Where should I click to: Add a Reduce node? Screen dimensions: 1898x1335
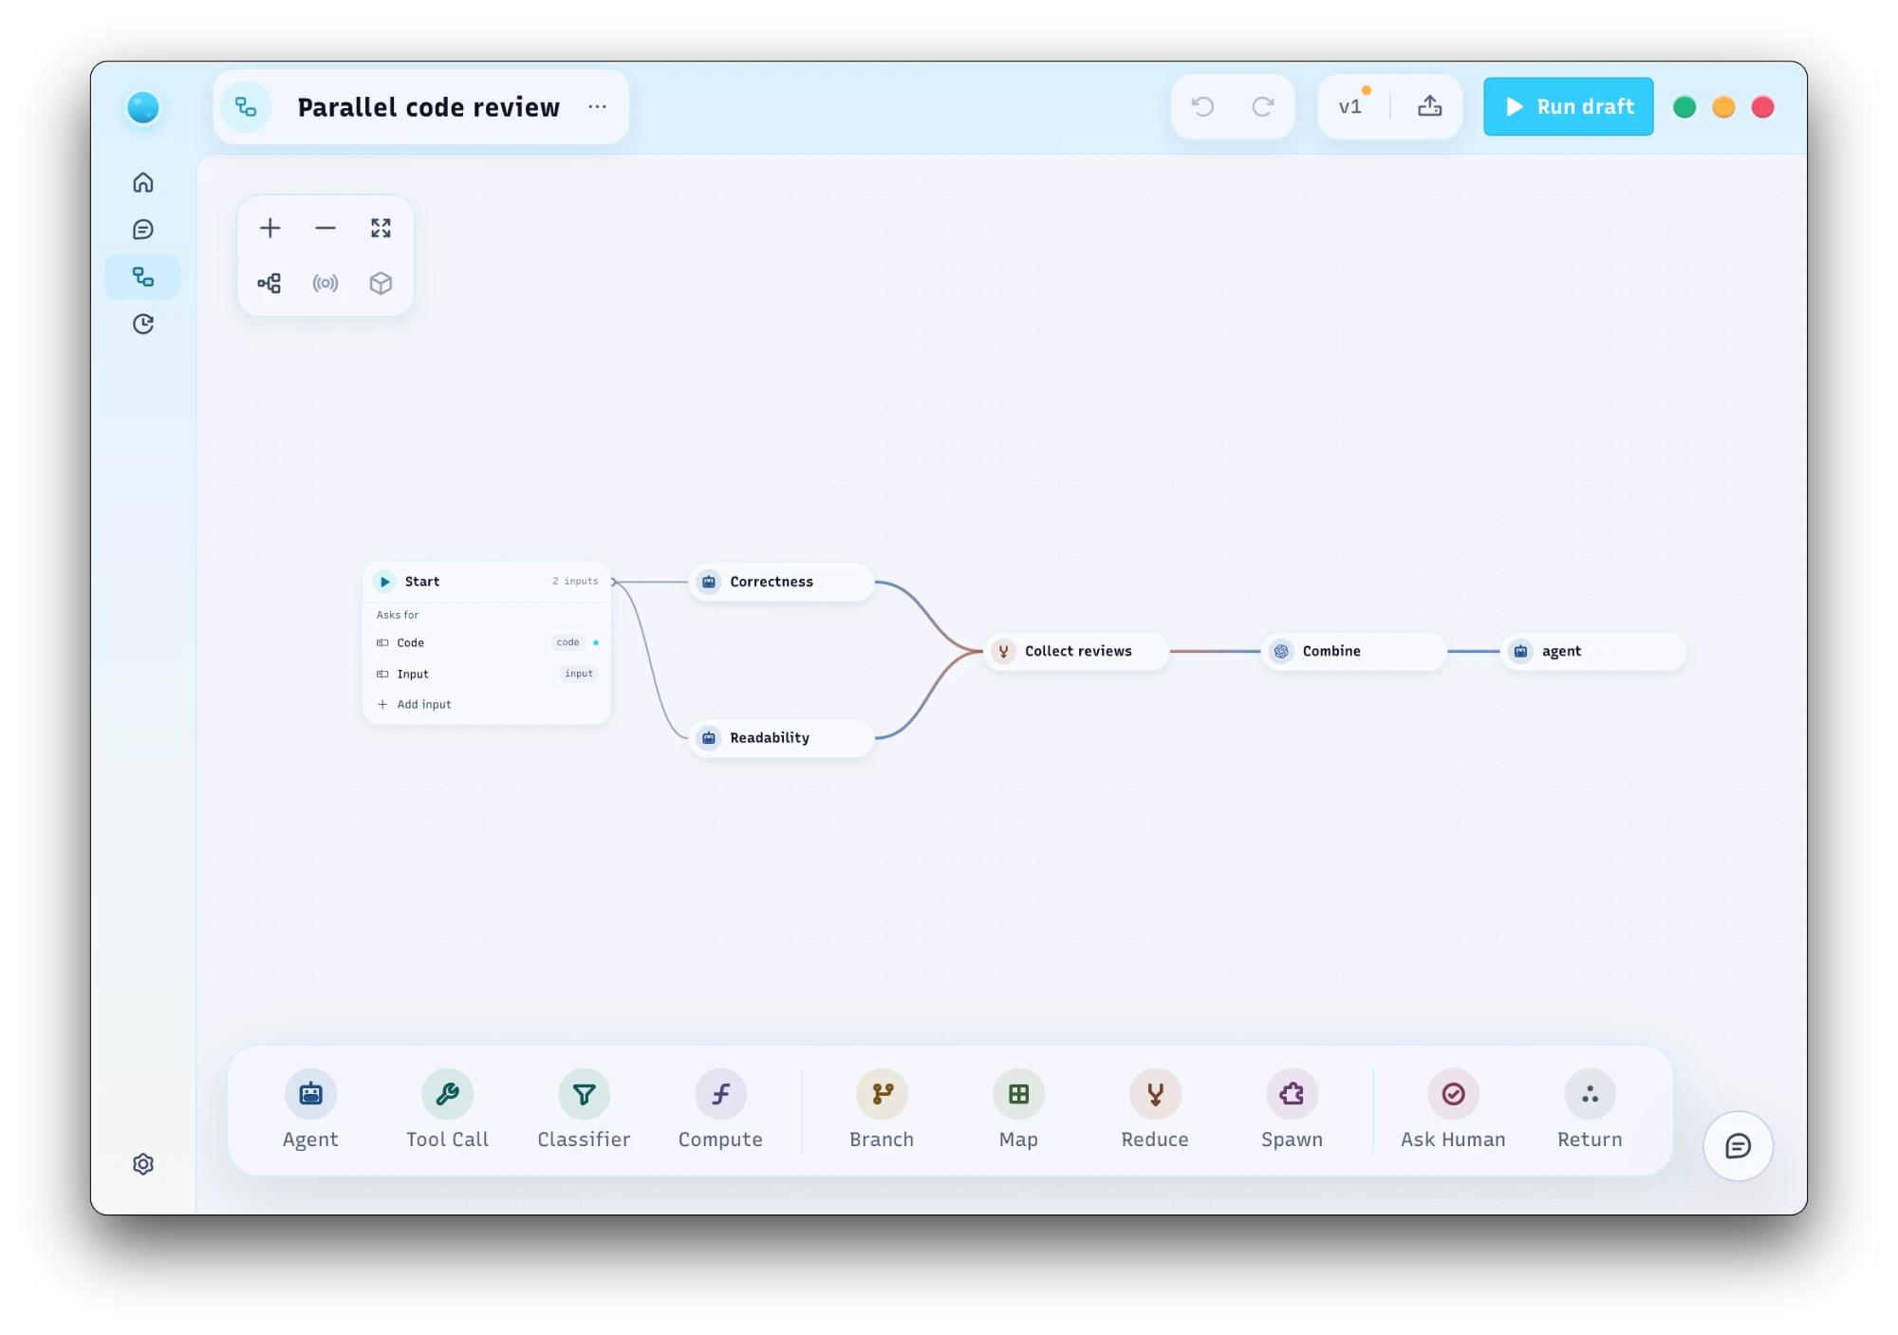click(x=1155, y=1110)
